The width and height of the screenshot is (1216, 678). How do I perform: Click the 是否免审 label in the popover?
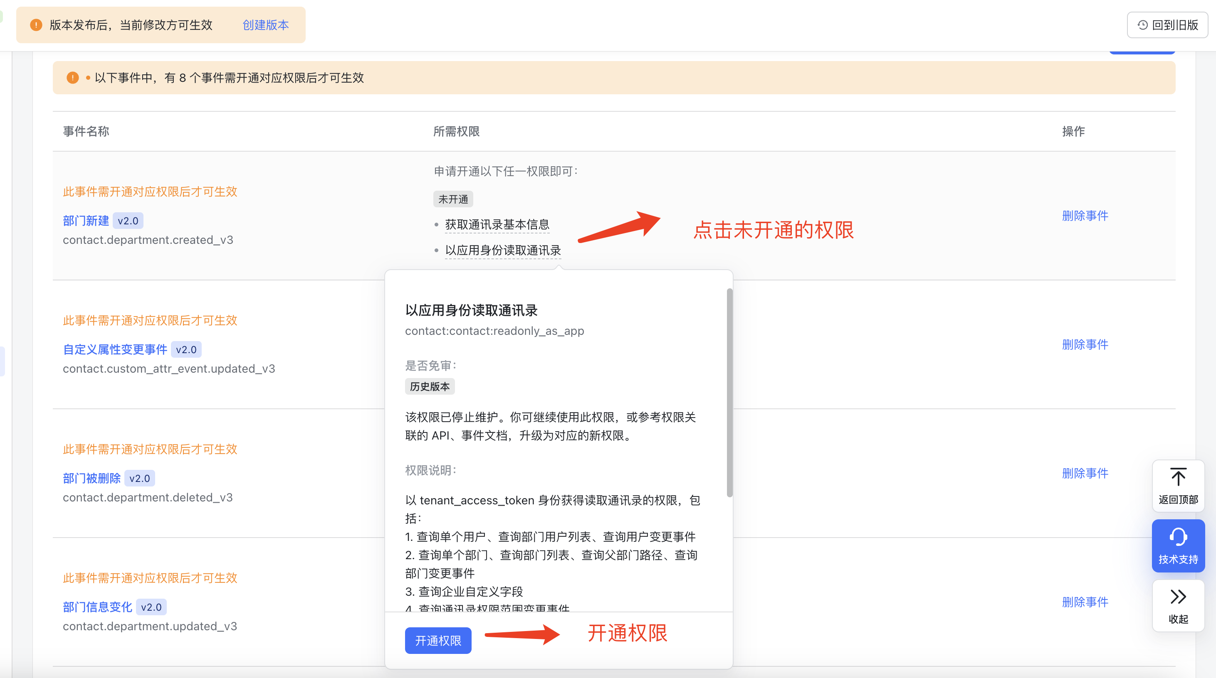click(430, 366)
